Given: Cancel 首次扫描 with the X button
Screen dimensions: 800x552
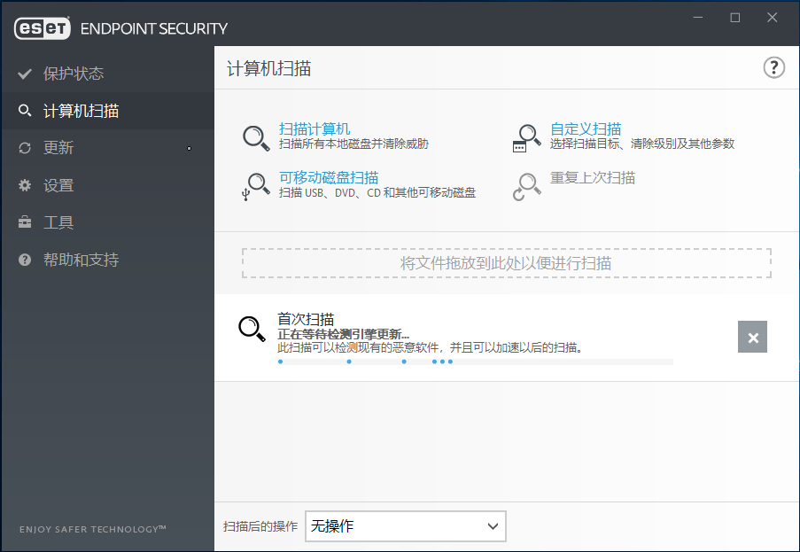Looking at the screenshot, I should (x=752, y=337).
